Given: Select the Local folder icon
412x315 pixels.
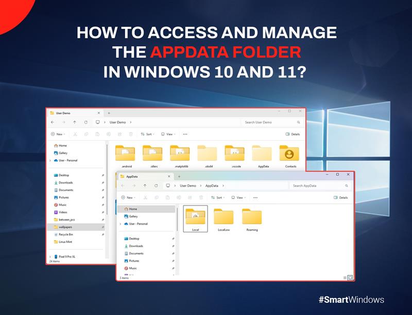Looking at the screenshot, I should [x=196, y=217].
